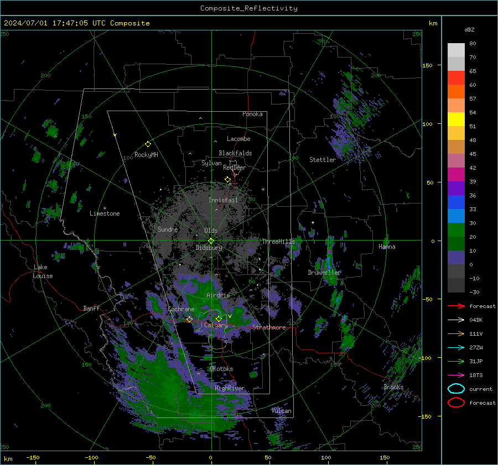Click the dBZ legend heading
The width and height of the screenshot is (498, 465).
[469, 30]
